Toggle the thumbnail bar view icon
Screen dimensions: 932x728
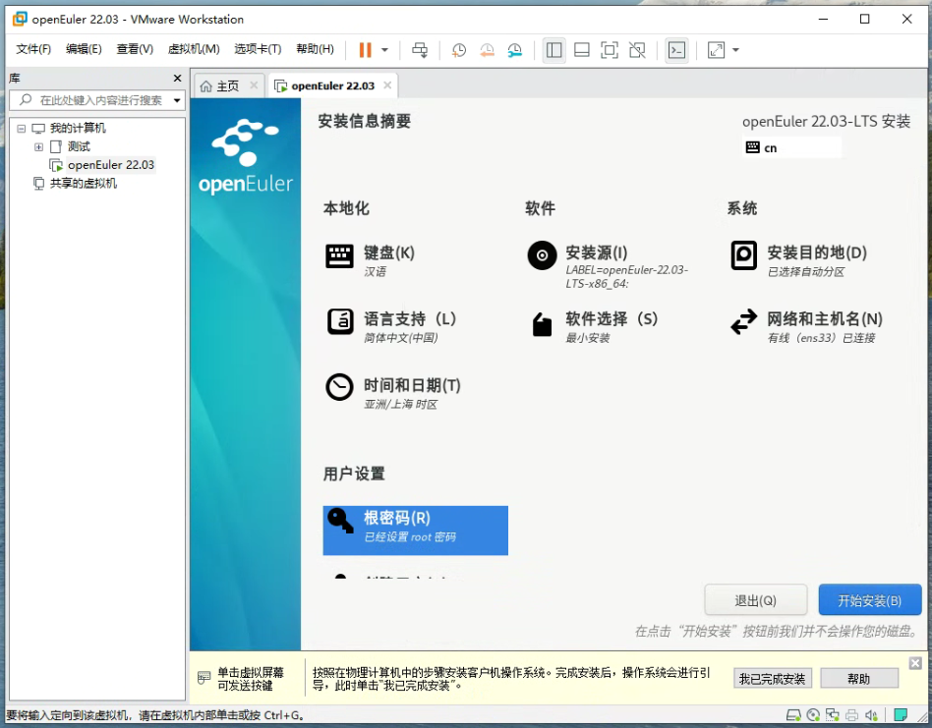(582, 50)
